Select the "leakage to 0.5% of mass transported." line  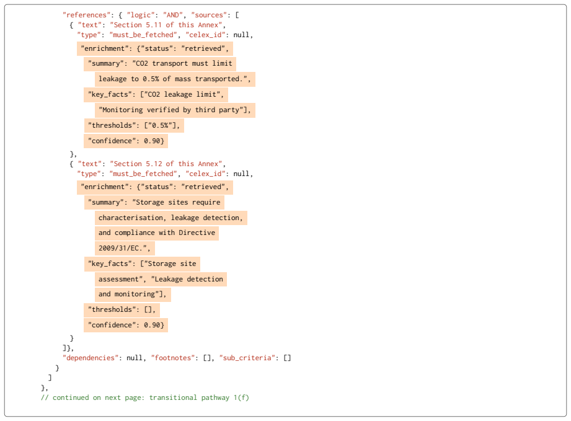tap(175, 79)
